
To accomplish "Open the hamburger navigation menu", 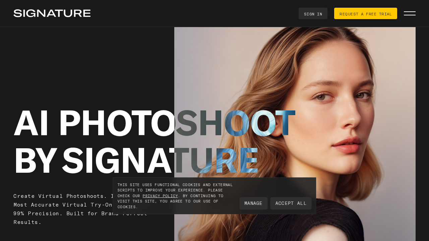I will click(x=410, y=13).
